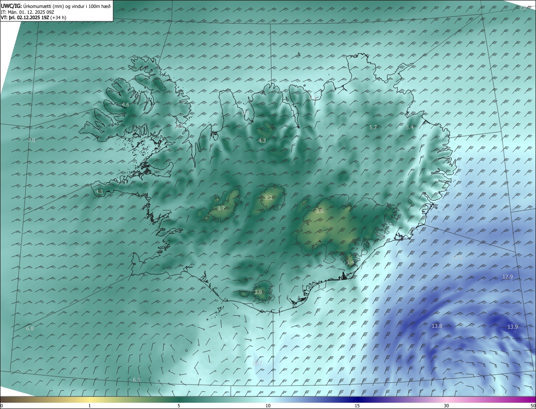Viewport: 536px width, 409px height.
Task: Click the legend tick label "30"
Action: [x=446, y=406]
